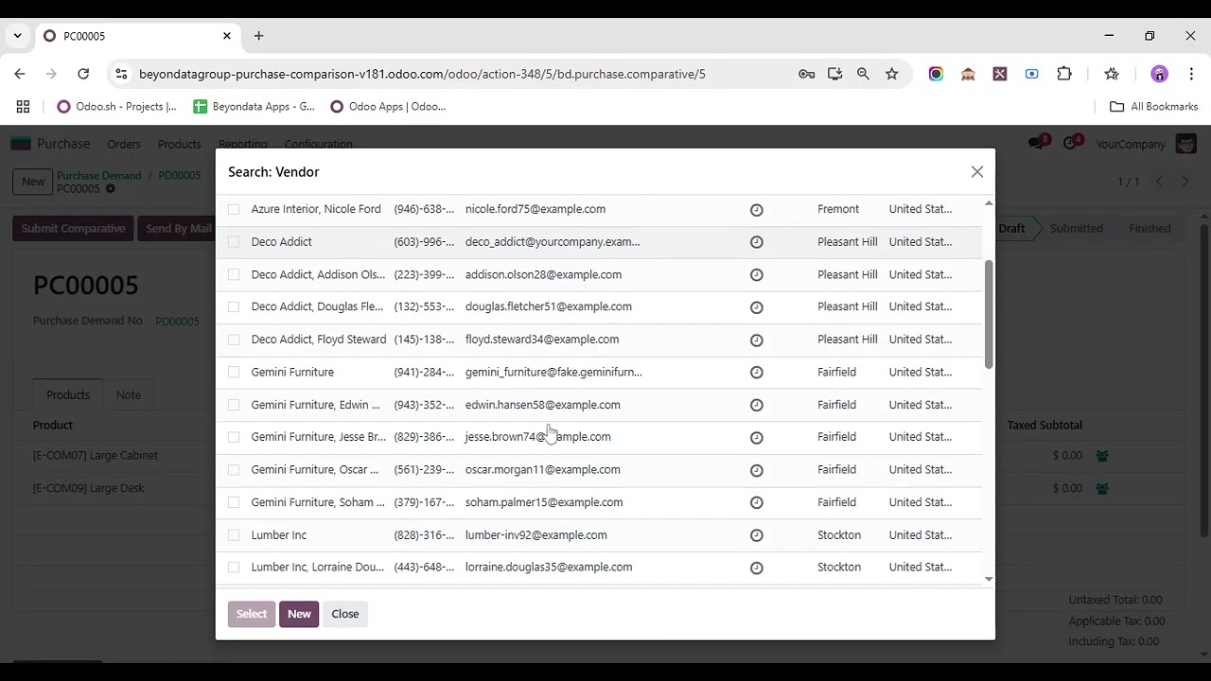The width and height of the screenshot is (1211, 681).
Task: Go back with the browser back arrow
Action: [20, 74]
